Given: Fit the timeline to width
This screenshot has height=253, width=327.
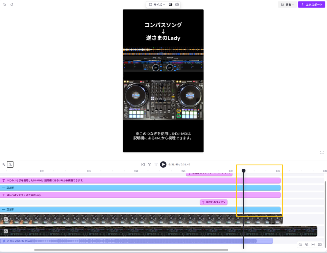Looking at the screenshot, I should pyautogui.click(x=313, y=244).
